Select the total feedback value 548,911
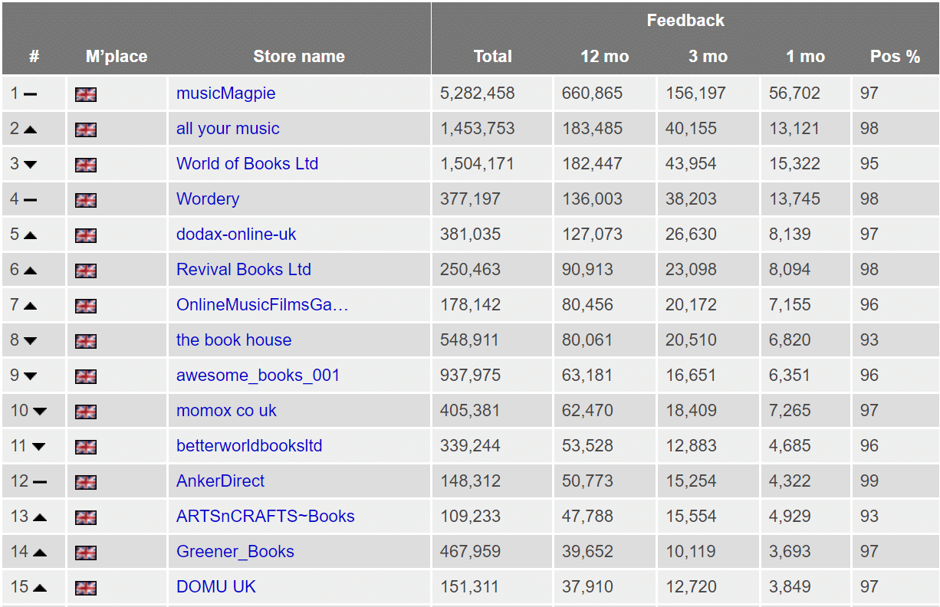Screen dimensions: 940x607 coord(471,340)
